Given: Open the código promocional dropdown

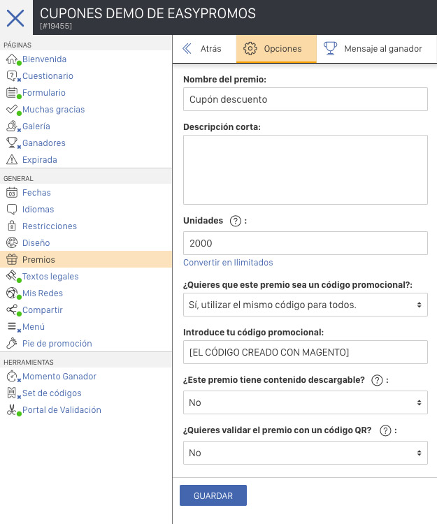Looking at the screenshot, I should (306, 305).
